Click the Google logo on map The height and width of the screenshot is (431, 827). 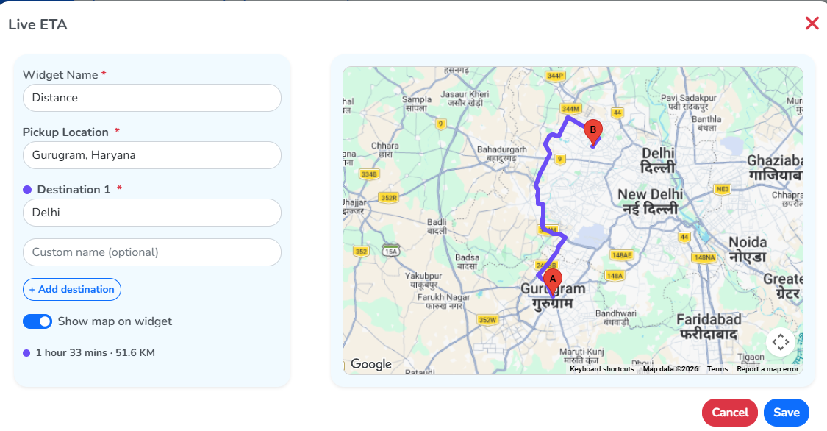click(x=370, y=364)
